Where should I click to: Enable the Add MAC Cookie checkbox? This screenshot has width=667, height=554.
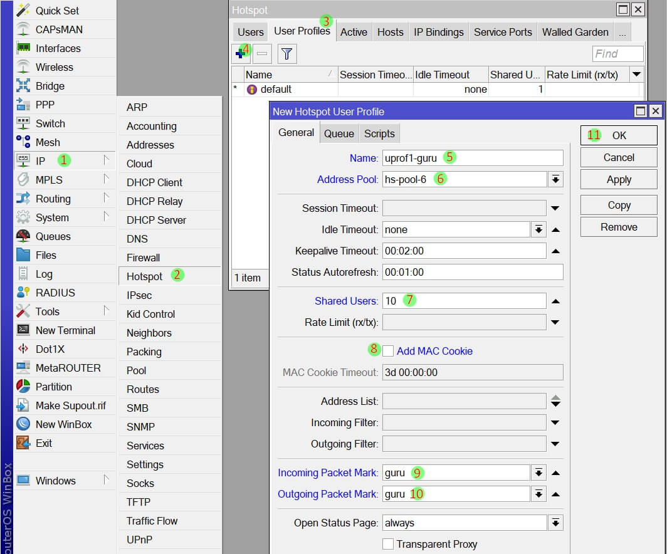tap(388, 351)
